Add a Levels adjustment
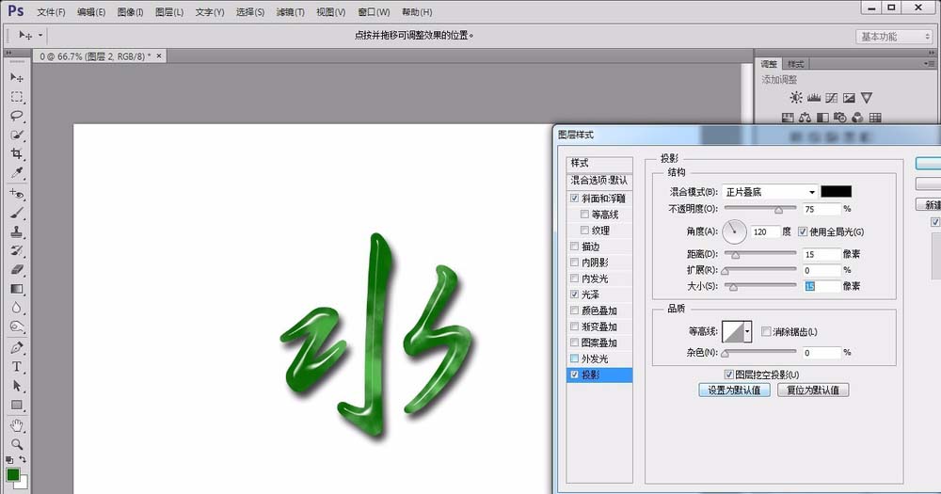Image resolution: width=941 pixels, height=494 pixels. 814,97
